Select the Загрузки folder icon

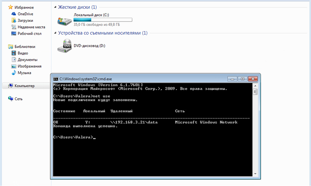pos(14,20)
